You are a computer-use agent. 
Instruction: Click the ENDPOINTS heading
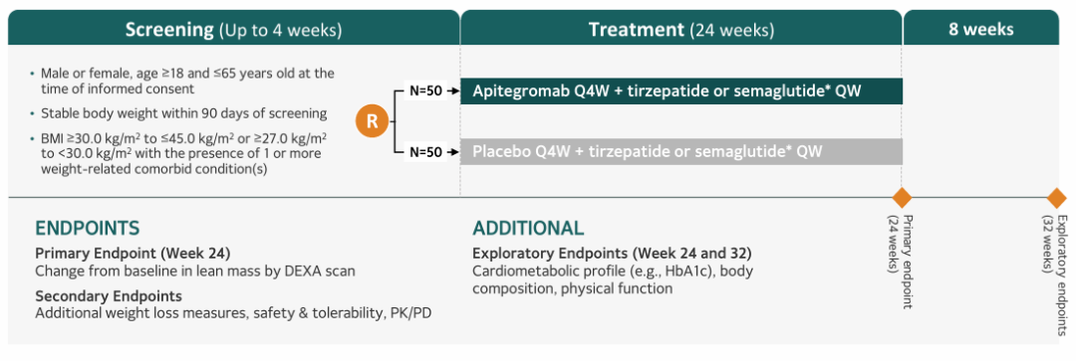87,229
